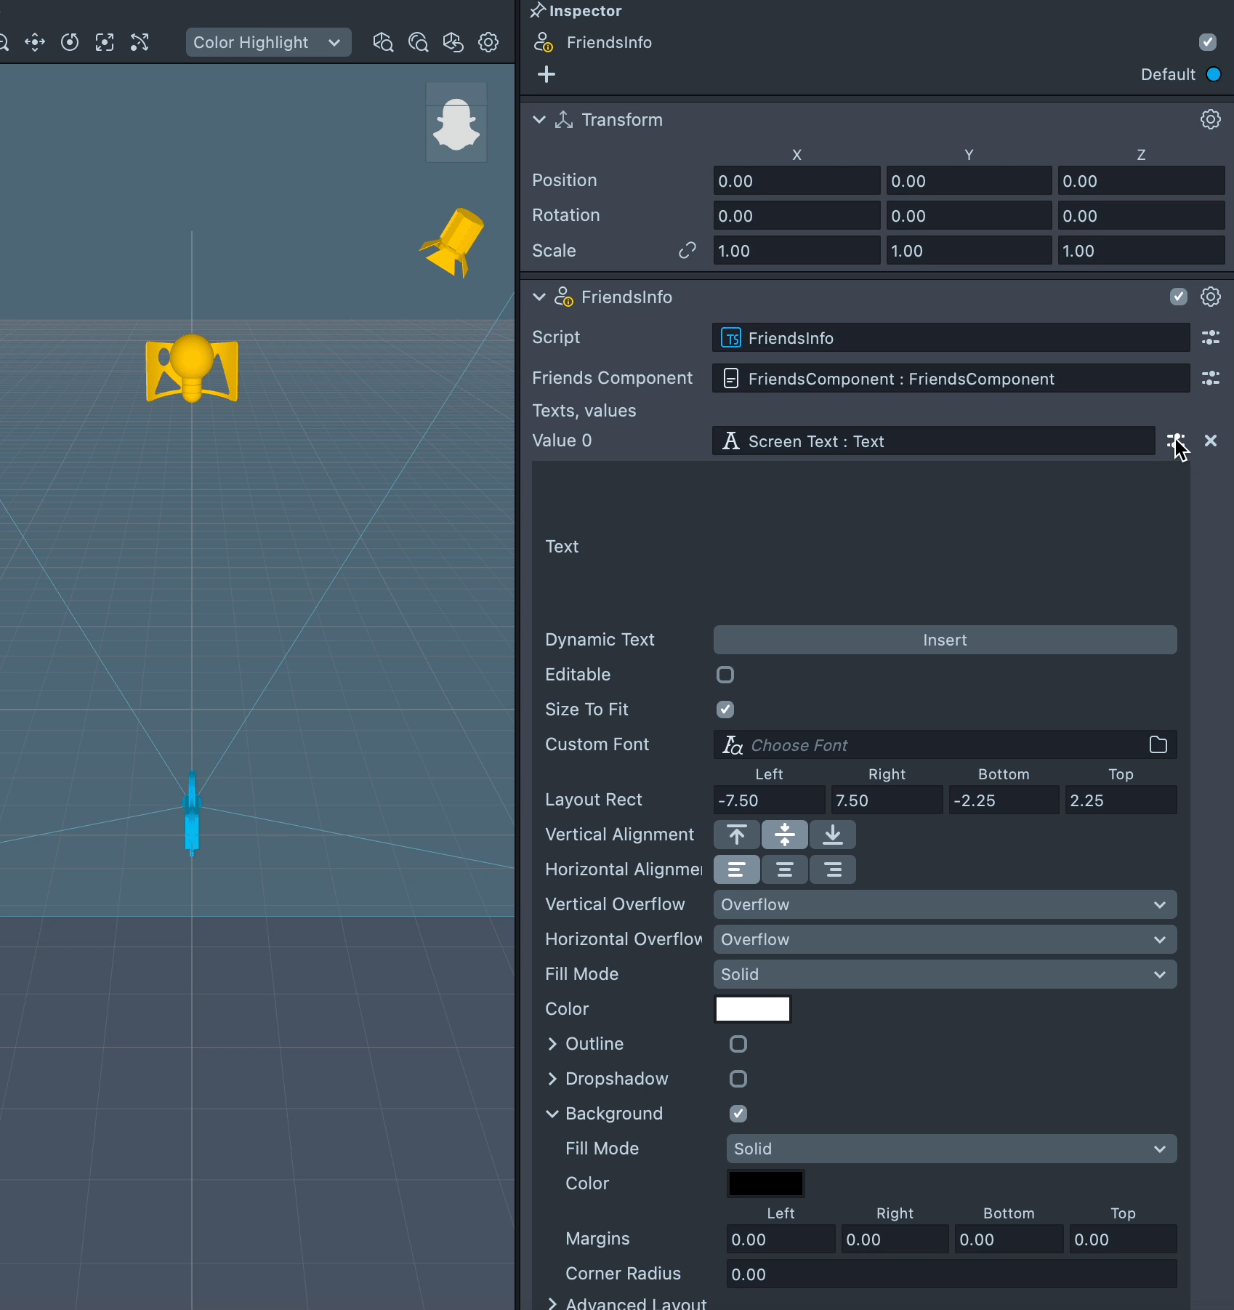Viewport: 1234px width, 1310px height.
Task: Uncheck the Size To Fit checkbox
Action: click(x=725, y=710)
